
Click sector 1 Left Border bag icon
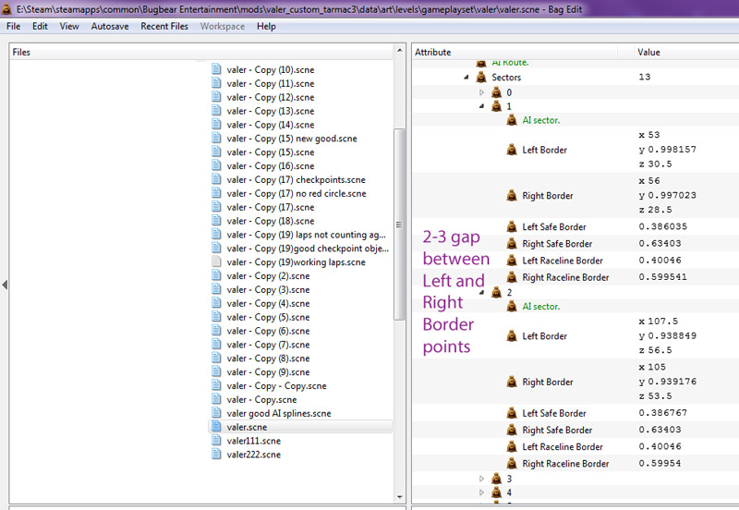pyautogui.click(x=512, y=150)
